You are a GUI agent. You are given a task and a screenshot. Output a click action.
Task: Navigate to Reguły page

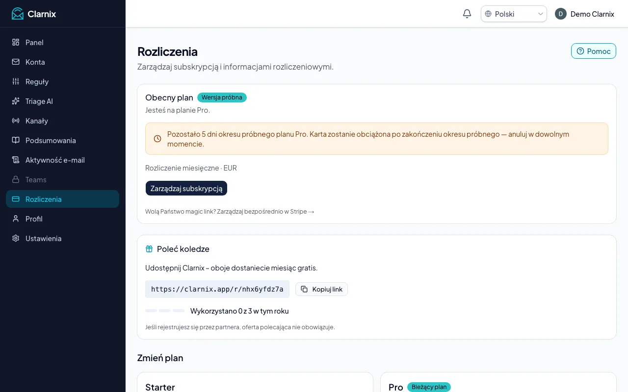pyautogui.click(x=62, y=82)
